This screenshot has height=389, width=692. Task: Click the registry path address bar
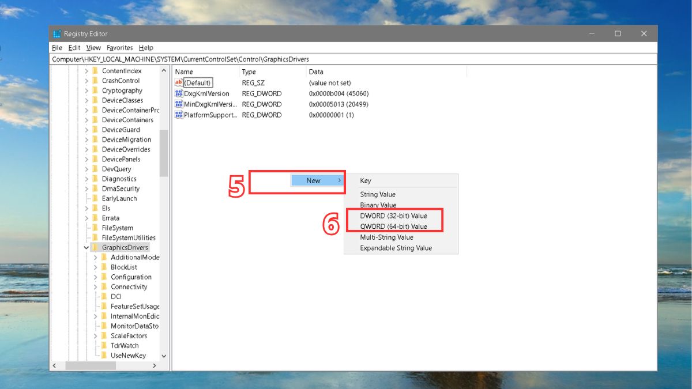231,59
